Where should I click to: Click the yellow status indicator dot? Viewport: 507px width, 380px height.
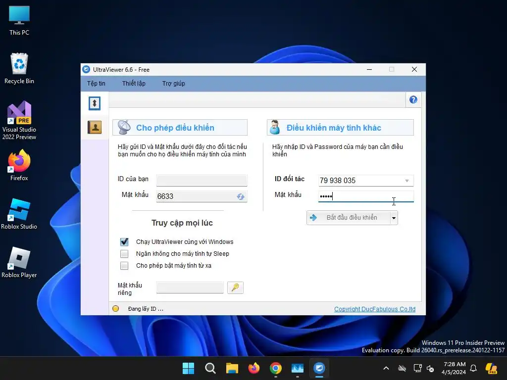pyautogui.click(x=115, y=309)
